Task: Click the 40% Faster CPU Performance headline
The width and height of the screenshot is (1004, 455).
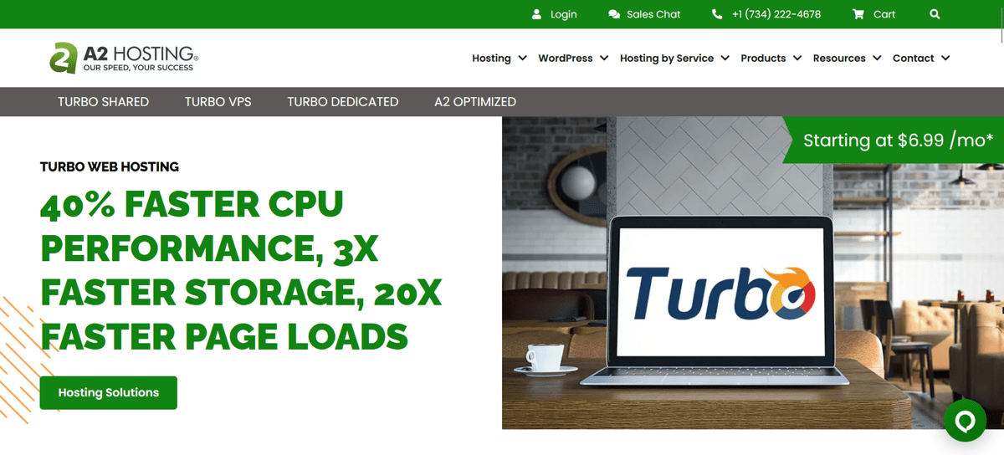Action: tap(241, 270)
